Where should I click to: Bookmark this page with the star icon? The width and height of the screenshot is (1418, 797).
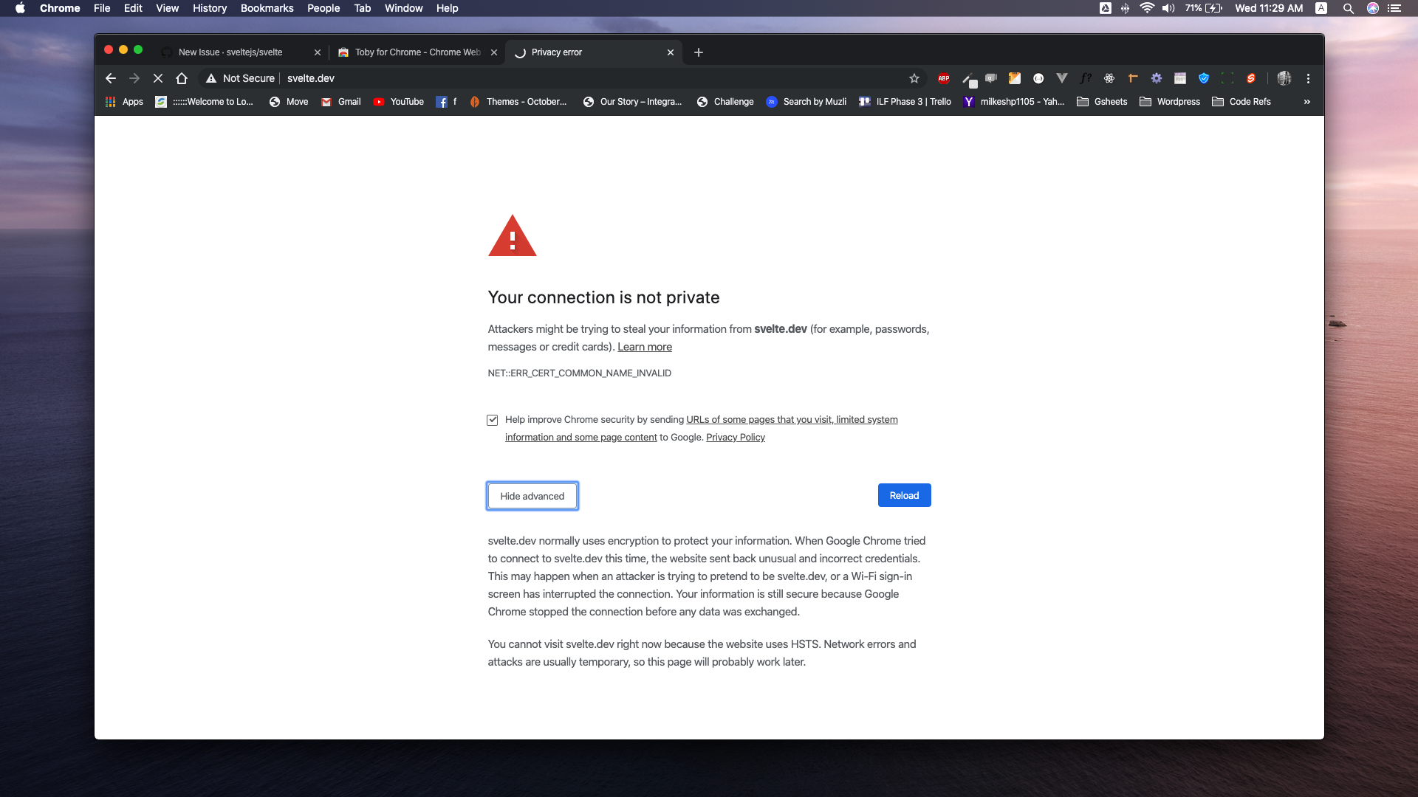click(x=914, y=78)
